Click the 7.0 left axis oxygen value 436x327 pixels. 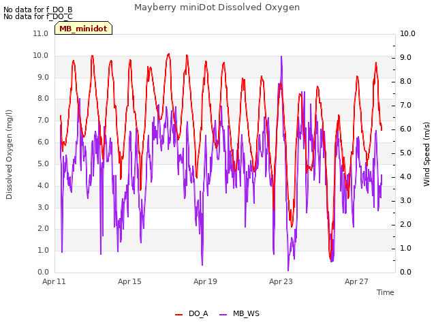(44, 120)
